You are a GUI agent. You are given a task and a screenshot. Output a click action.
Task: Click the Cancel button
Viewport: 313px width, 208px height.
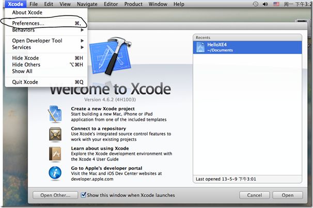(255, 195)
